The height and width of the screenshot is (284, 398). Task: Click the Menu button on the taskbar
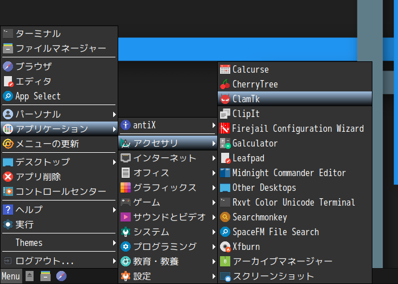pos(11,276)
